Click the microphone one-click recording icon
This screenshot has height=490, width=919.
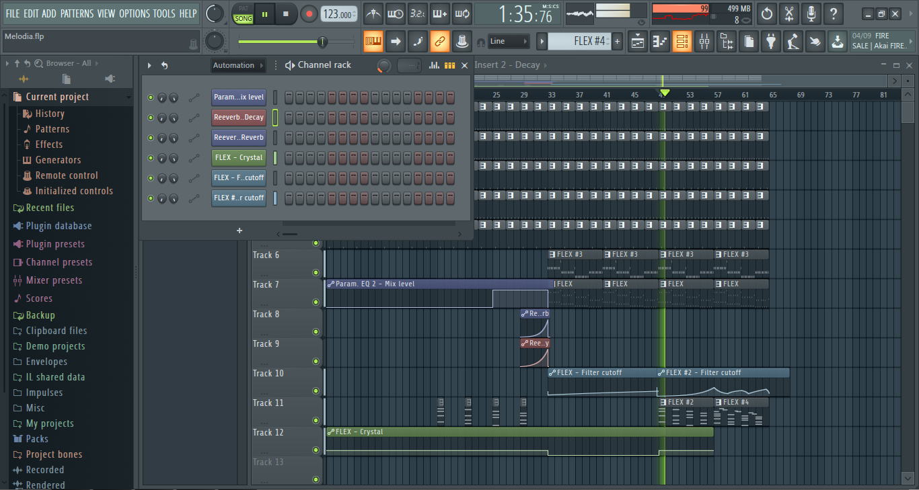(x=811, y=13)
